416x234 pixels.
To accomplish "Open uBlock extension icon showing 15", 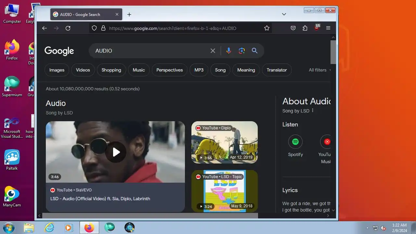I will point(317,28).
